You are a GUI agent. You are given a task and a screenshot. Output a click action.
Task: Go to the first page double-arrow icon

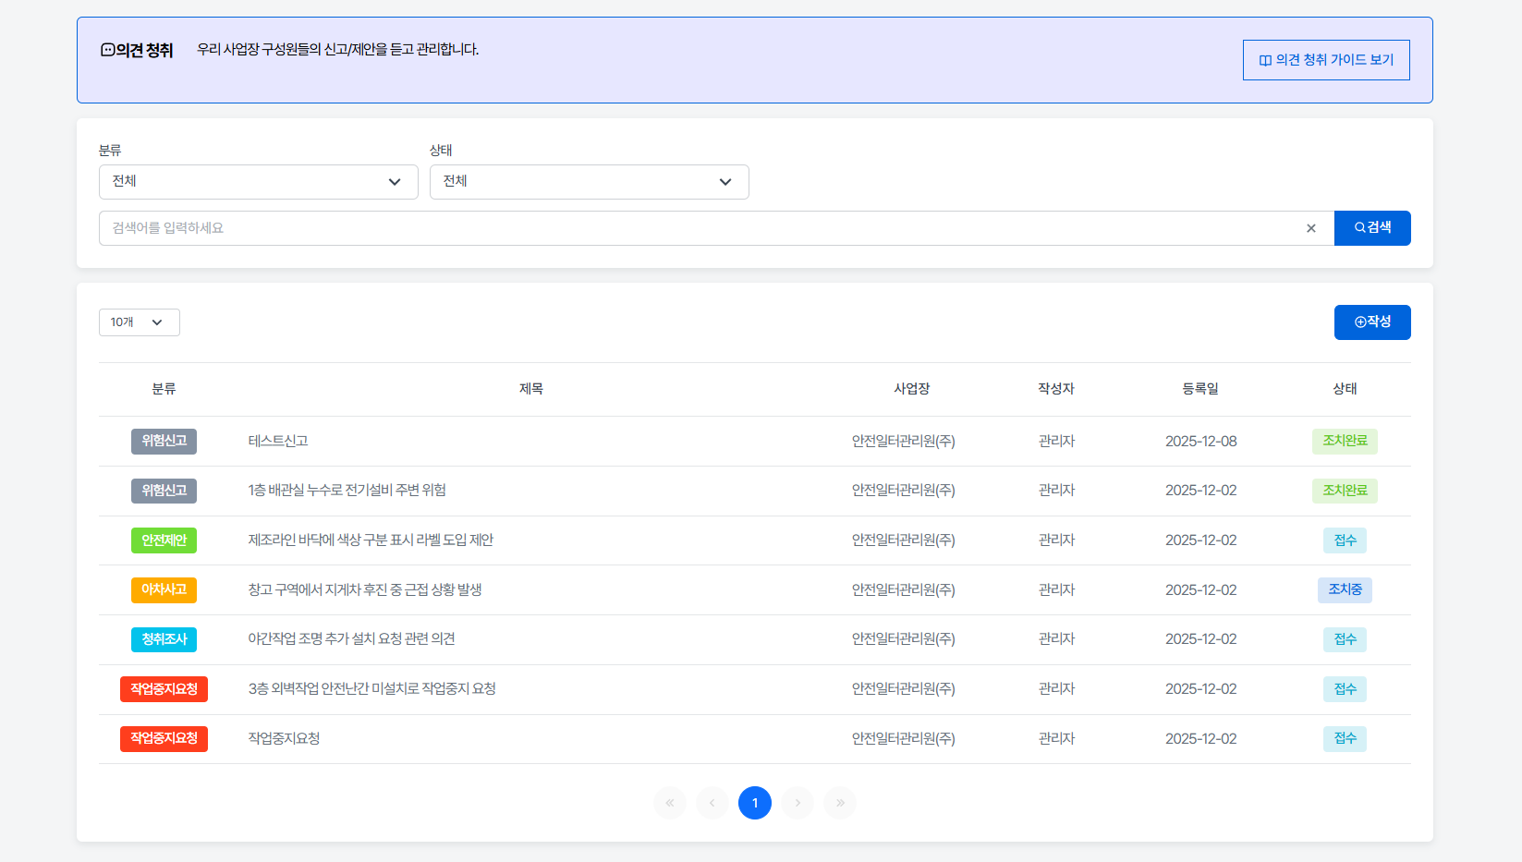(x=670, y=803)
